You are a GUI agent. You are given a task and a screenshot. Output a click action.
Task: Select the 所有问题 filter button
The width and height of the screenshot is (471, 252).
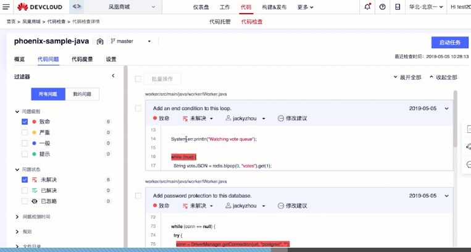pyautogui.click(x=48, y=94)
